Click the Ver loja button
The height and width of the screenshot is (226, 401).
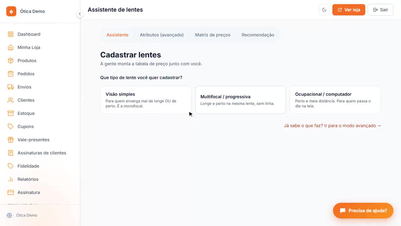tap(349, 10)
